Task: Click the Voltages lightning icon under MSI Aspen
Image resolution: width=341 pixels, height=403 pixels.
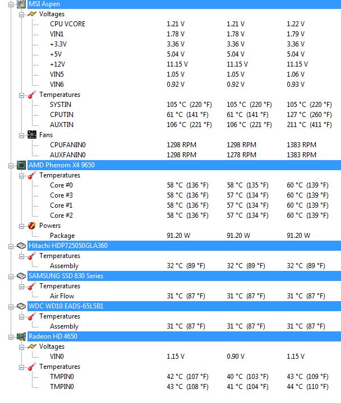Action: pyautogui.click(x=31, y=14)
